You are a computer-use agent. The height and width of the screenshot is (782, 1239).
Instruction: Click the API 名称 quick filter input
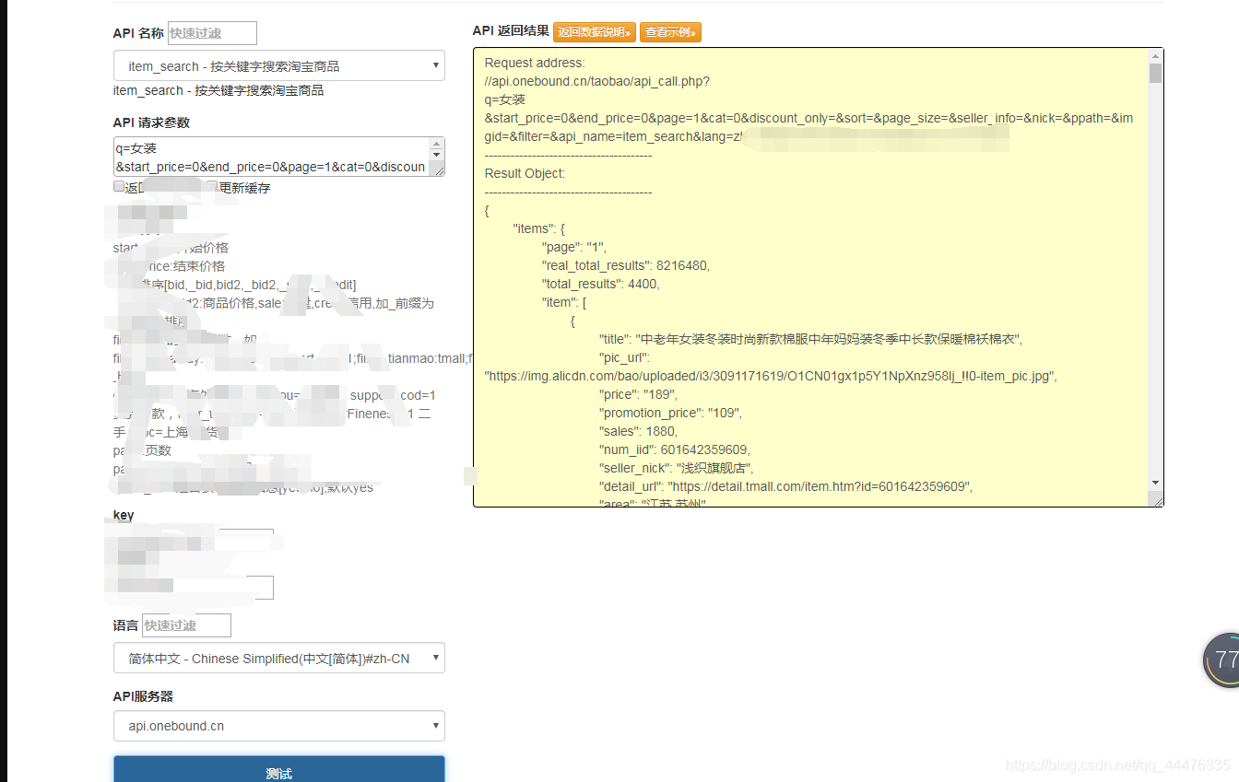pyautogui.click(x=212, y=33)
